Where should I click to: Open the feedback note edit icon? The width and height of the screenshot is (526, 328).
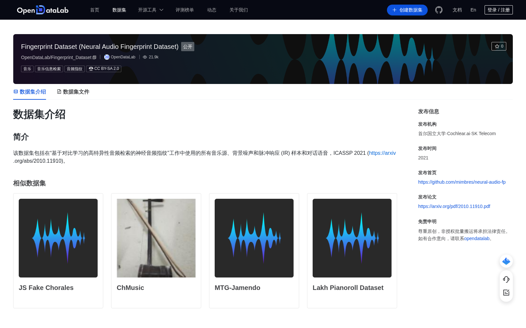point(506,293)
